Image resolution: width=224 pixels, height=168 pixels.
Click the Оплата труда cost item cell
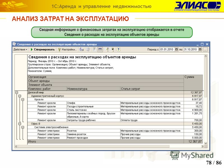tap(152, 120)
